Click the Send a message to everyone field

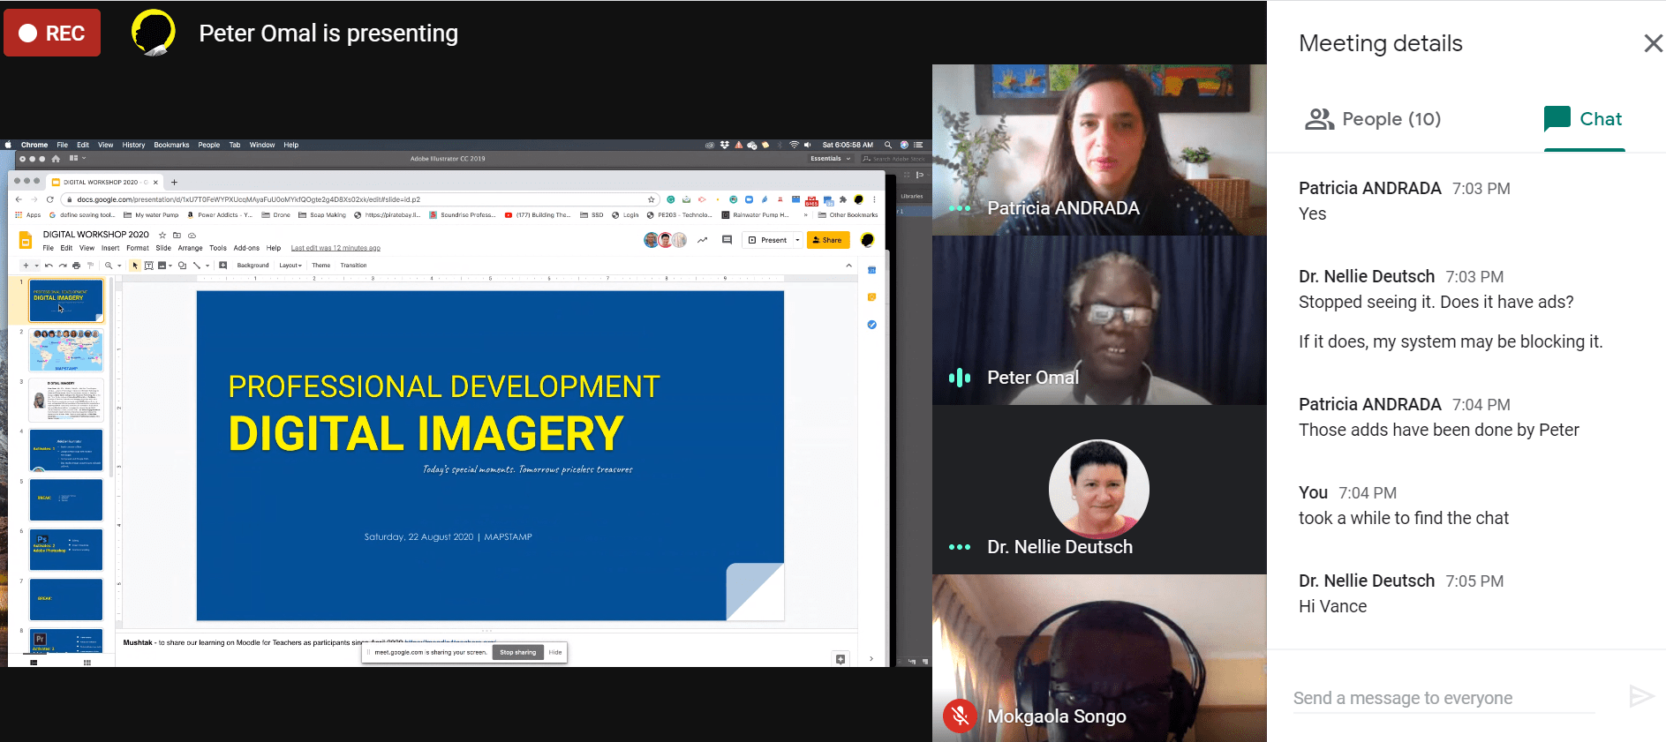[x=1444, y=698]
